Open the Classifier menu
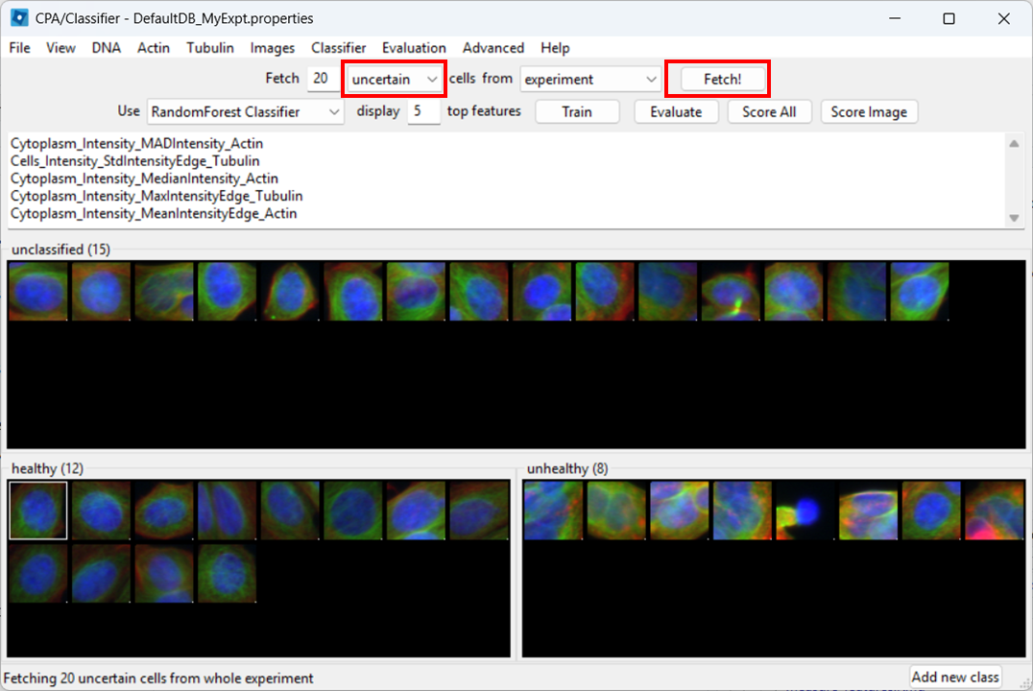 338,47
